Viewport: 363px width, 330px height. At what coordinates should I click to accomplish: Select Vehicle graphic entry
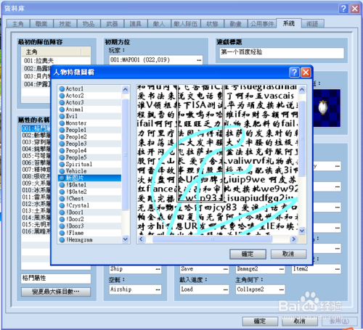[x=89, y=171]
